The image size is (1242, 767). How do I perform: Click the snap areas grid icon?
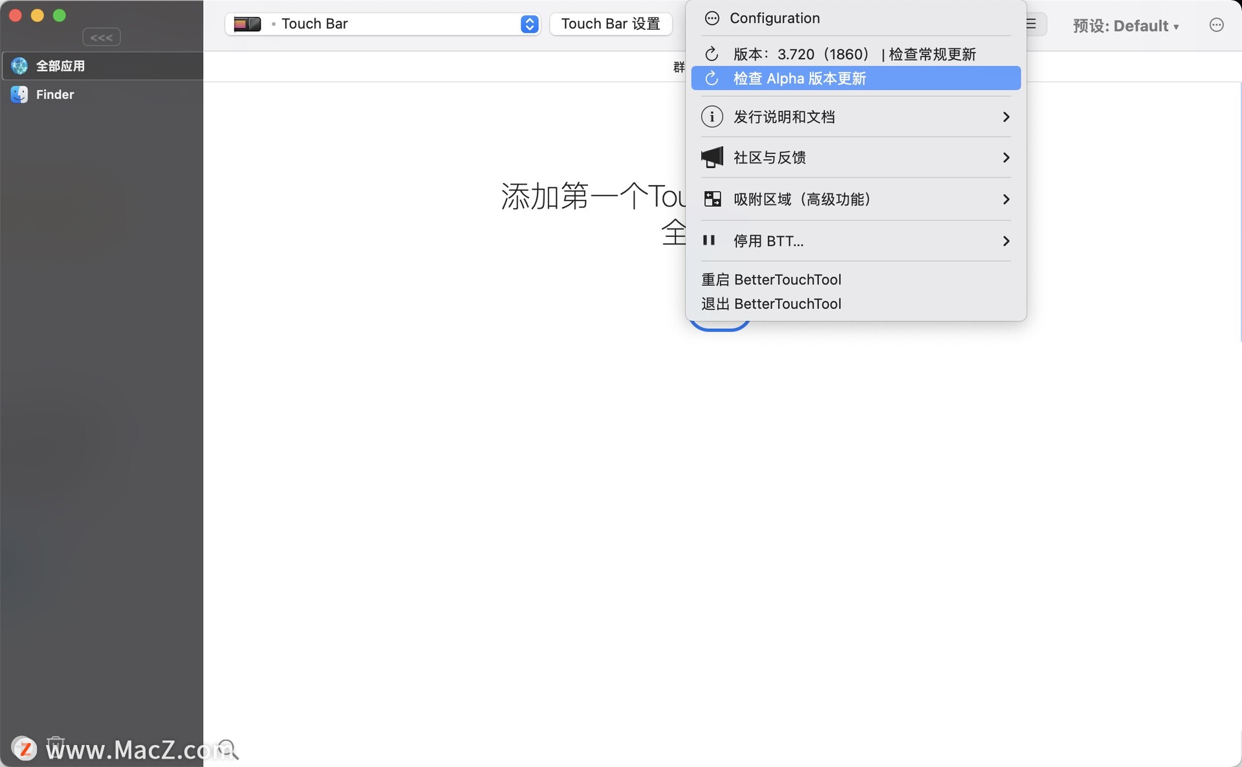pos(712,199)
